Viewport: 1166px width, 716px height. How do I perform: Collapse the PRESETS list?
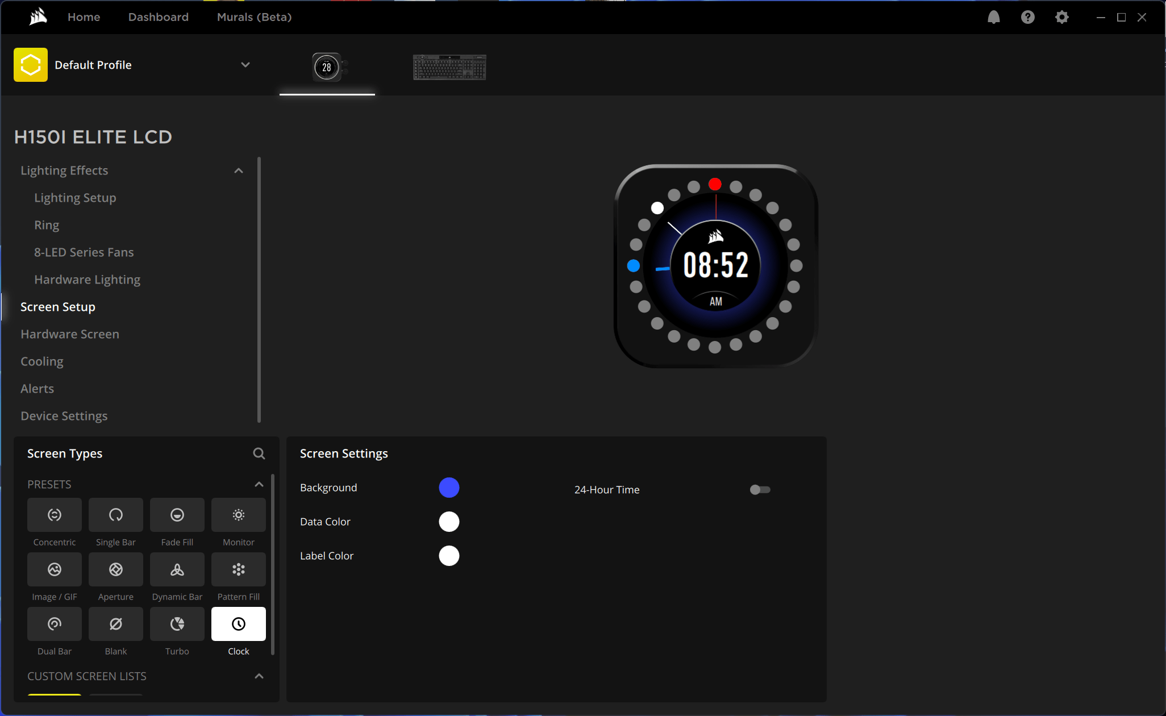(259, 484)
